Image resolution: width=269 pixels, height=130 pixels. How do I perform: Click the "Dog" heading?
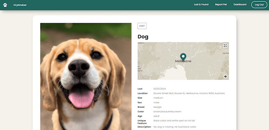click(x=143, y=37)
